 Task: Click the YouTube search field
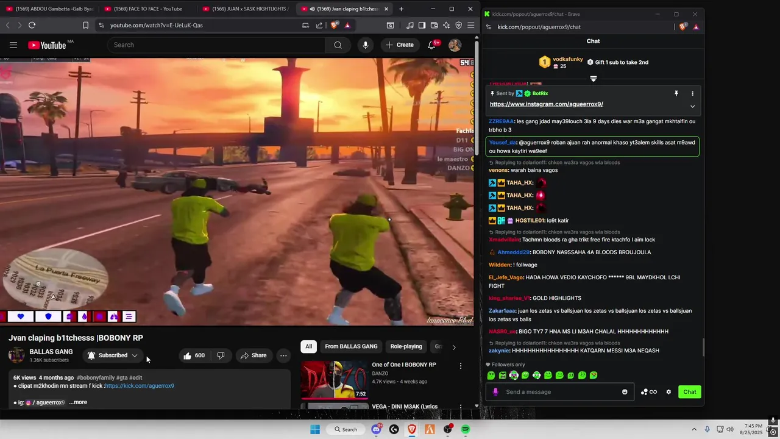[x=216, y=45]
